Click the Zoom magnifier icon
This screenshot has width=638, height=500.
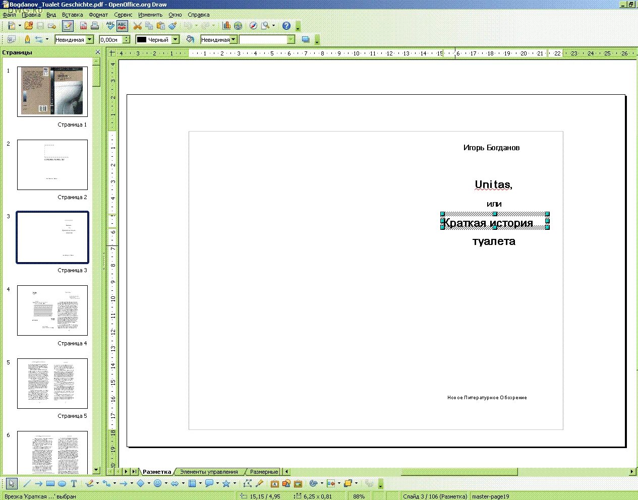coord(265,26)
